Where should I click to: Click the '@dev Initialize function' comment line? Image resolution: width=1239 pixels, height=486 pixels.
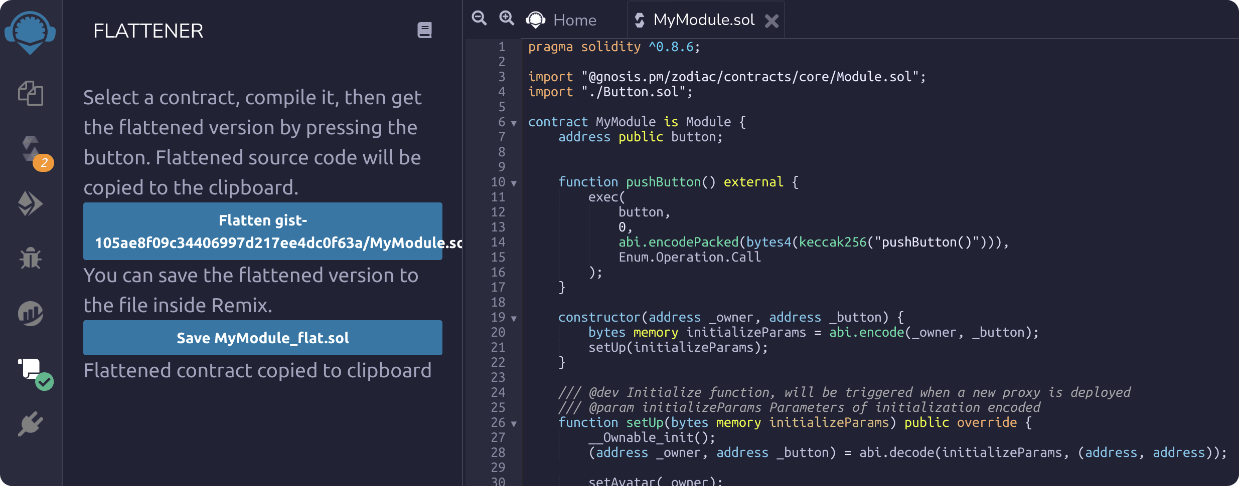point(845,392)
